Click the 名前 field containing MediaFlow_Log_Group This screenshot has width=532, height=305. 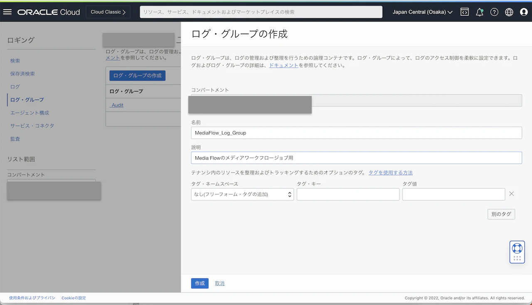(356, 133)
